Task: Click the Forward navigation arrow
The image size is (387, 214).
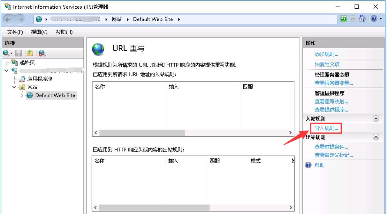Action: 21,19
